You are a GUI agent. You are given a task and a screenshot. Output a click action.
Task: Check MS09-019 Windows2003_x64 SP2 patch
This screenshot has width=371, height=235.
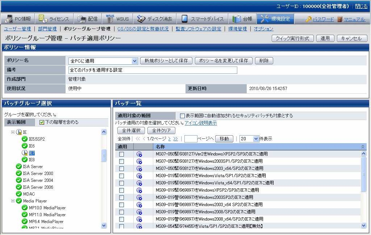pyautogui.click(x=122, y=205)
